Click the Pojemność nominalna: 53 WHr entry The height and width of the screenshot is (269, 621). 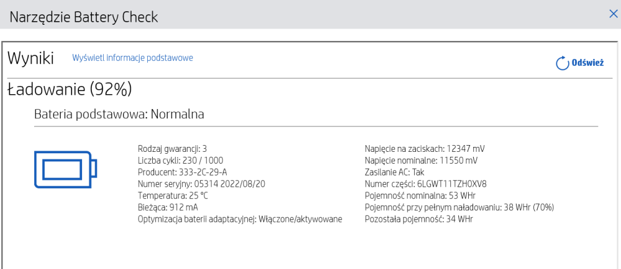click(x=420, y=195)
